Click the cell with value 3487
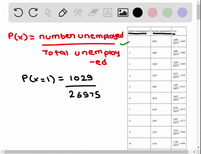The height and width of the screenshot is (154, 201). [161, 87]
